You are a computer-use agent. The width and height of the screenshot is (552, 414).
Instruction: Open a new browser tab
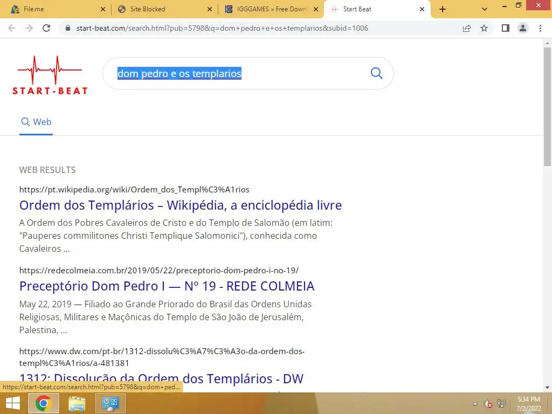coord(443,9)
